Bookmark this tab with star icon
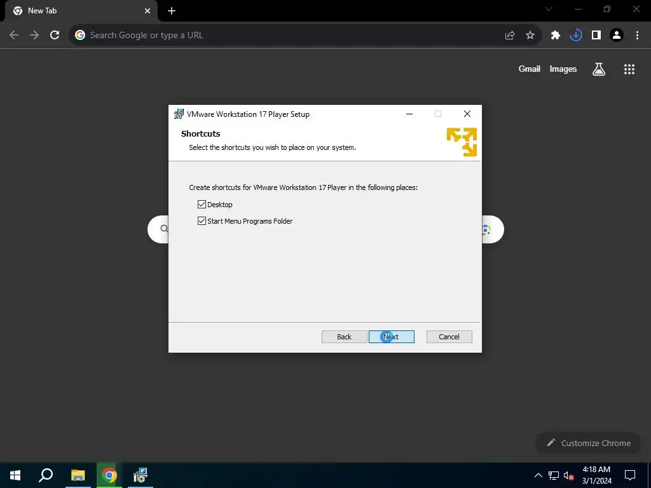The width and height of the screenshot is (651, 488). pos(530,36)
